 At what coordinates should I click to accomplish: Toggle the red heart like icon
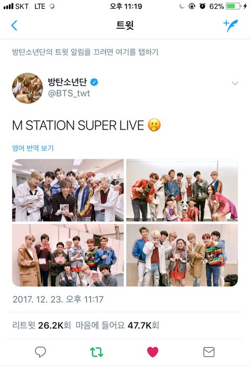point(153,352)
